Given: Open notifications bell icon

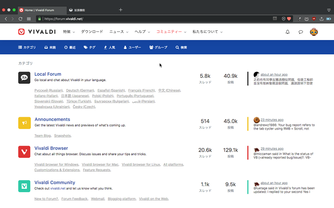Looking at the screenshot, I should point(287,32).
